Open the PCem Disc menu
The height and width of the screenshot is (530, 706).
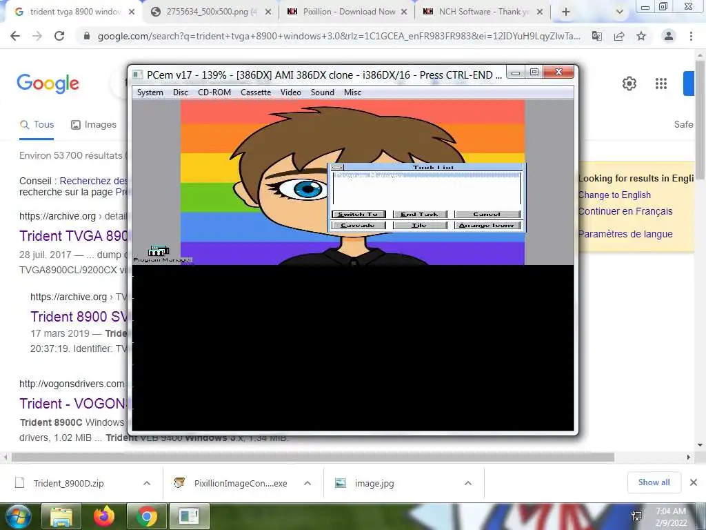[x=181, y=92]
